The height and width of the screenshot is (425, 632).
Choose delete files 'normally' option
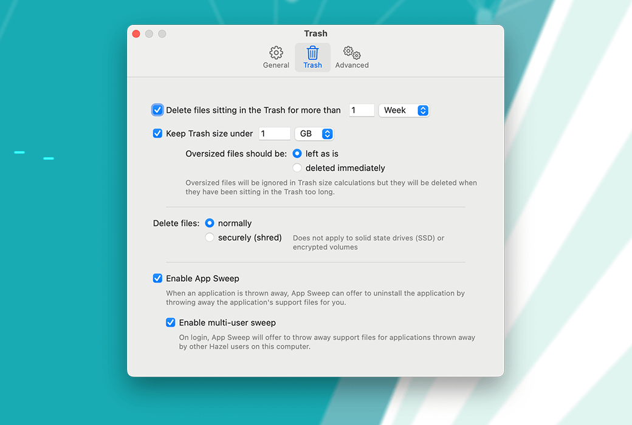(x=210, y=223)
